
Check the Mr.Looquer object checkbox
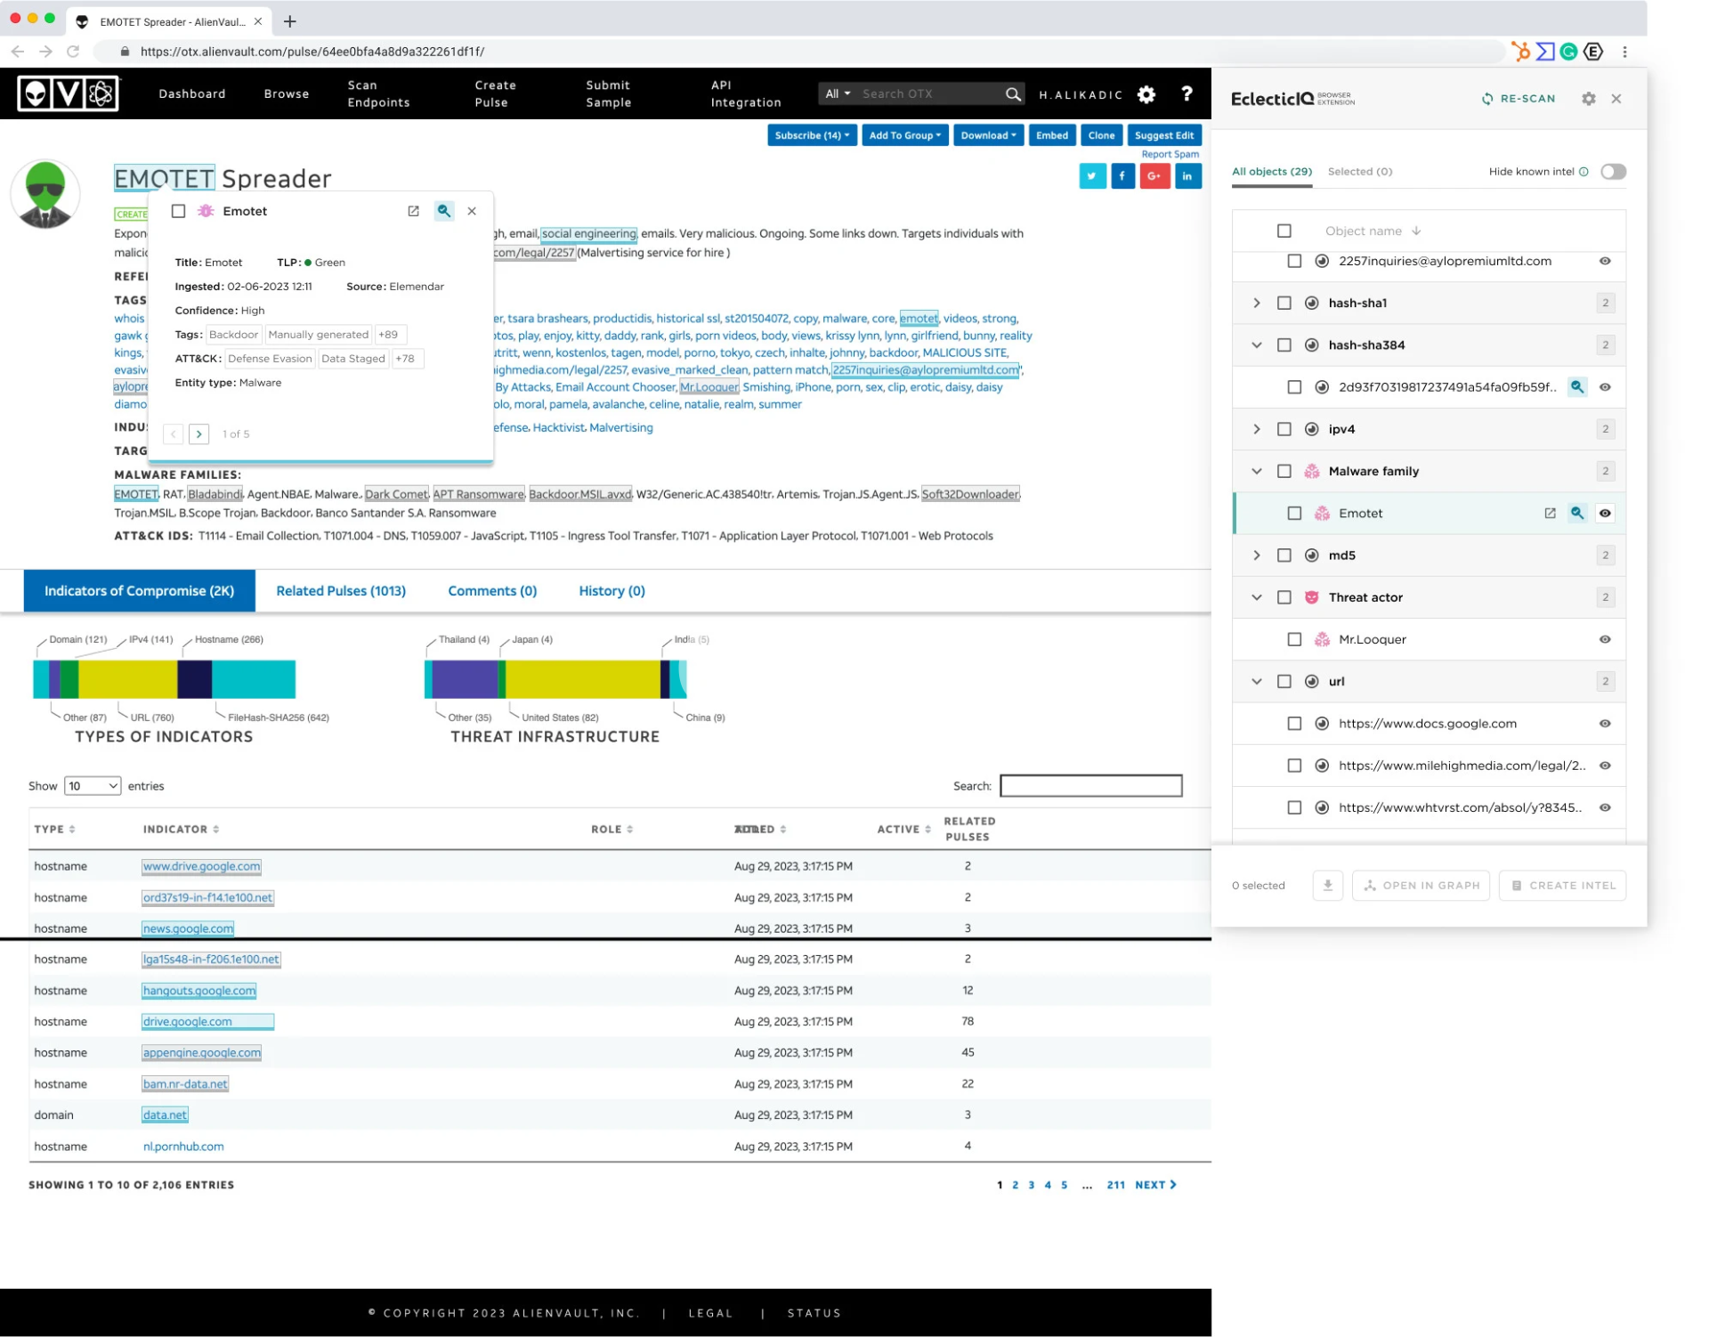1294,639
